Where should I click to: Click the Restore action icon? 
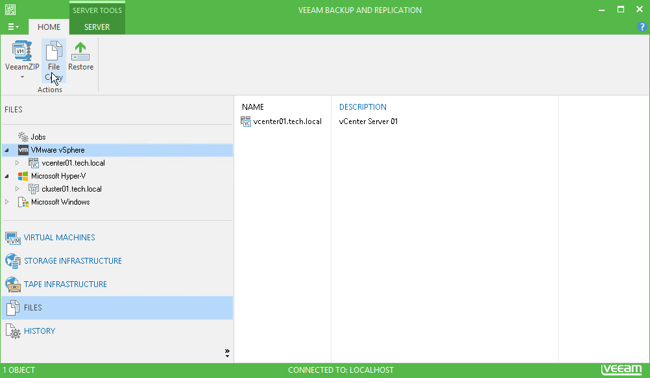pyautogui.click(x=80, y=51)
